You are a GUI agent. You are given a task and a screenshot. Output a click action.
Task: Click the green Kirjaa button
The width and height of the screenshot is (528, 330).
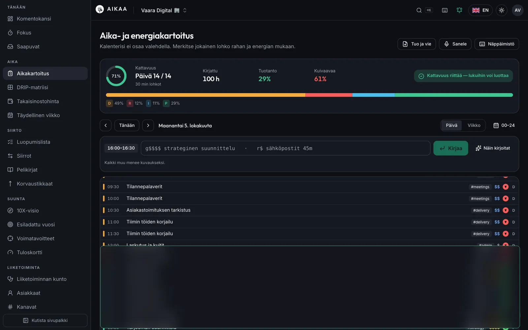coord(450,148)
